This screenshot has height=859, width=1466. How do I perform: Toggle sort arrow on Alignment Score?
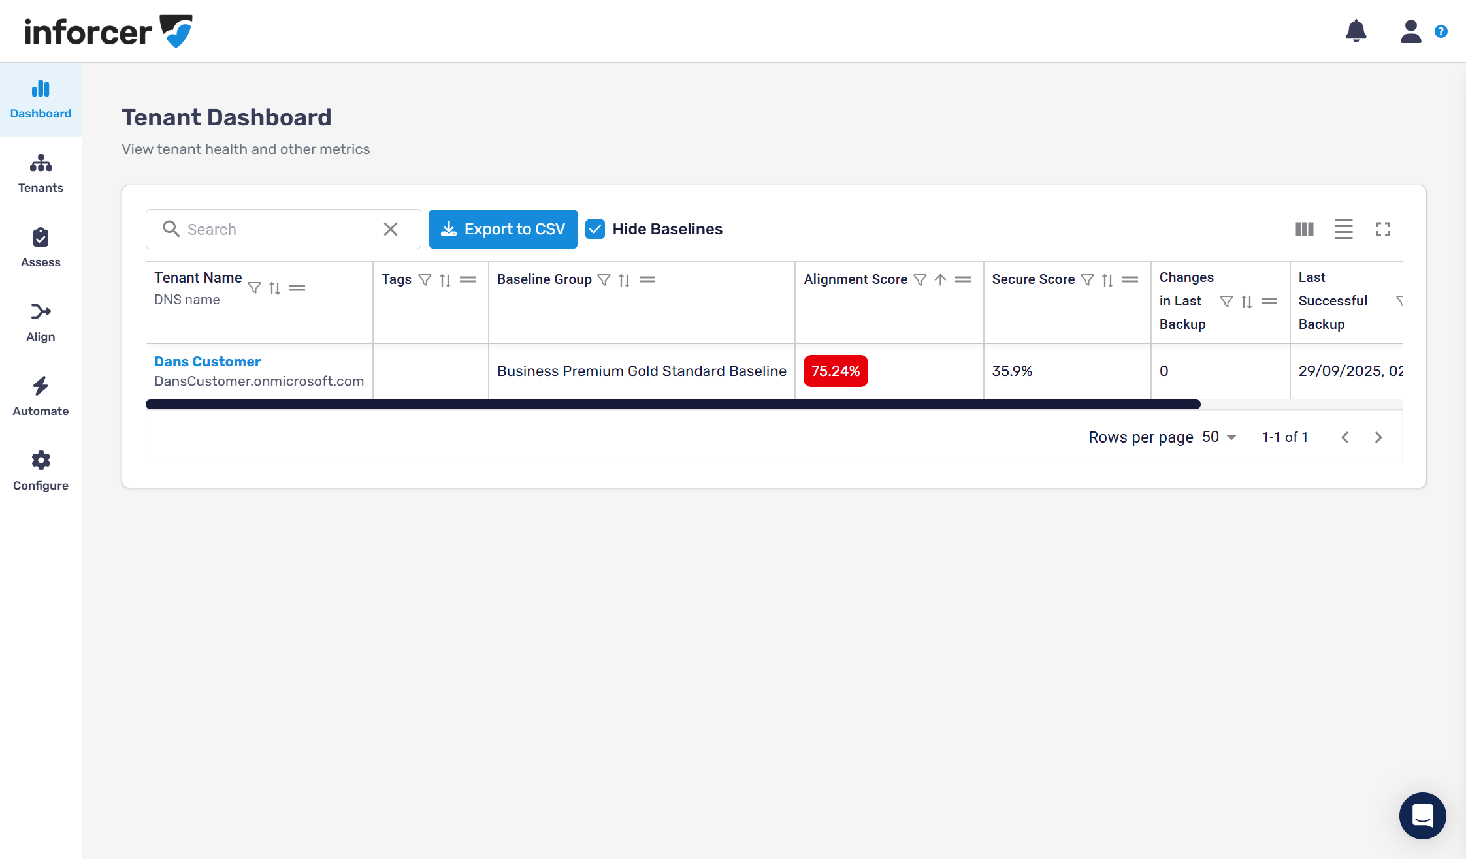click(x=940, y=280)
